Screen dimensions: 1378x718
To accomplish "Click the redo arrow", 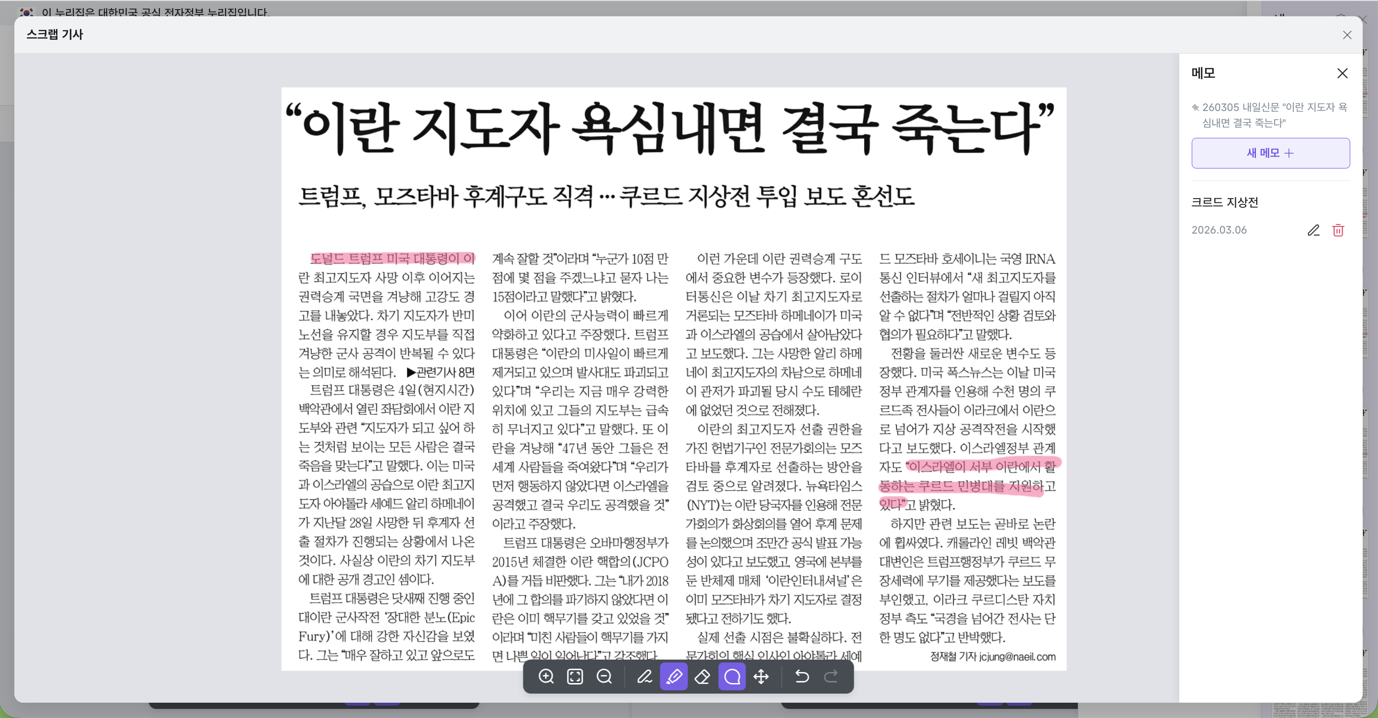I will 831,676.
